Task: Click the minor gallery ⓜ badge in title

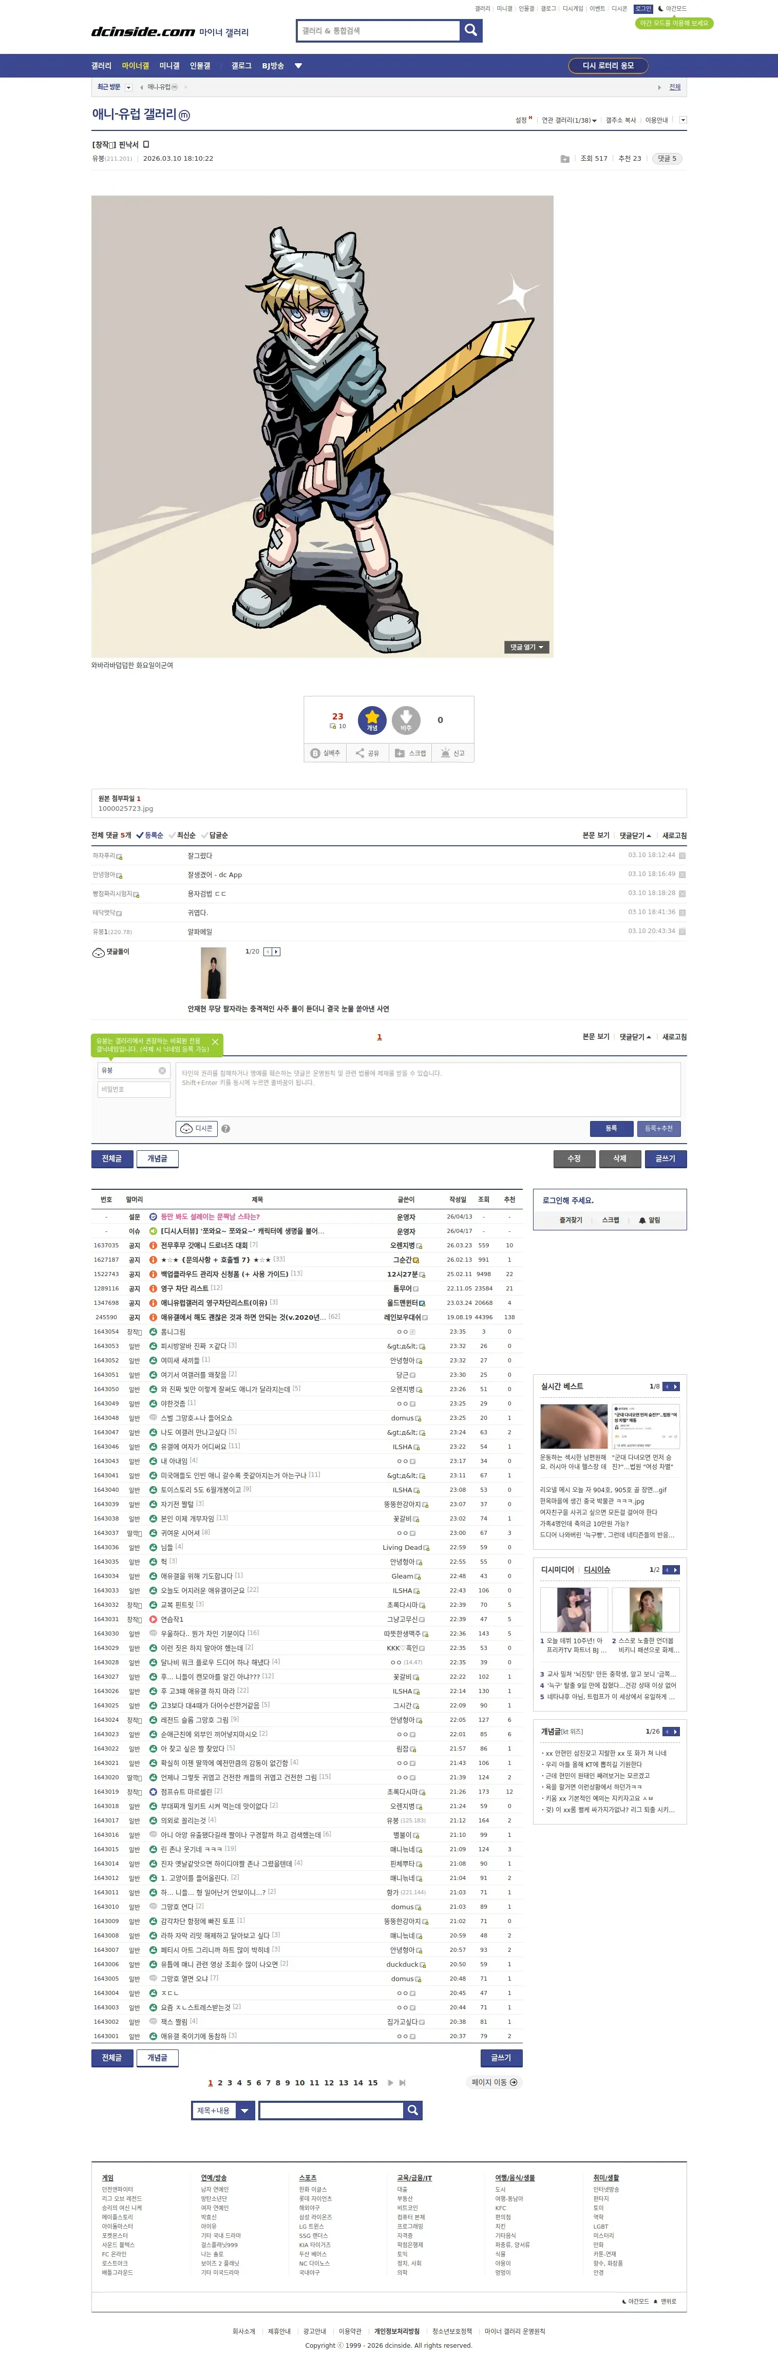Action: pos(184,115)
